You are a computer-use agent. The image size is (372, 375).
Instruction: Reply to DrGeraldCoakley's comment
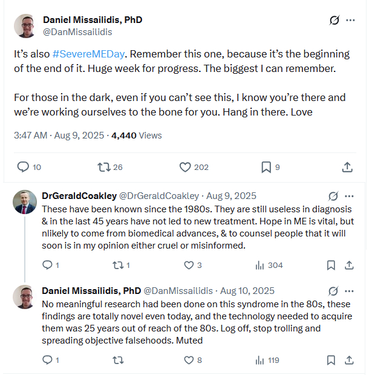point(48,265)
